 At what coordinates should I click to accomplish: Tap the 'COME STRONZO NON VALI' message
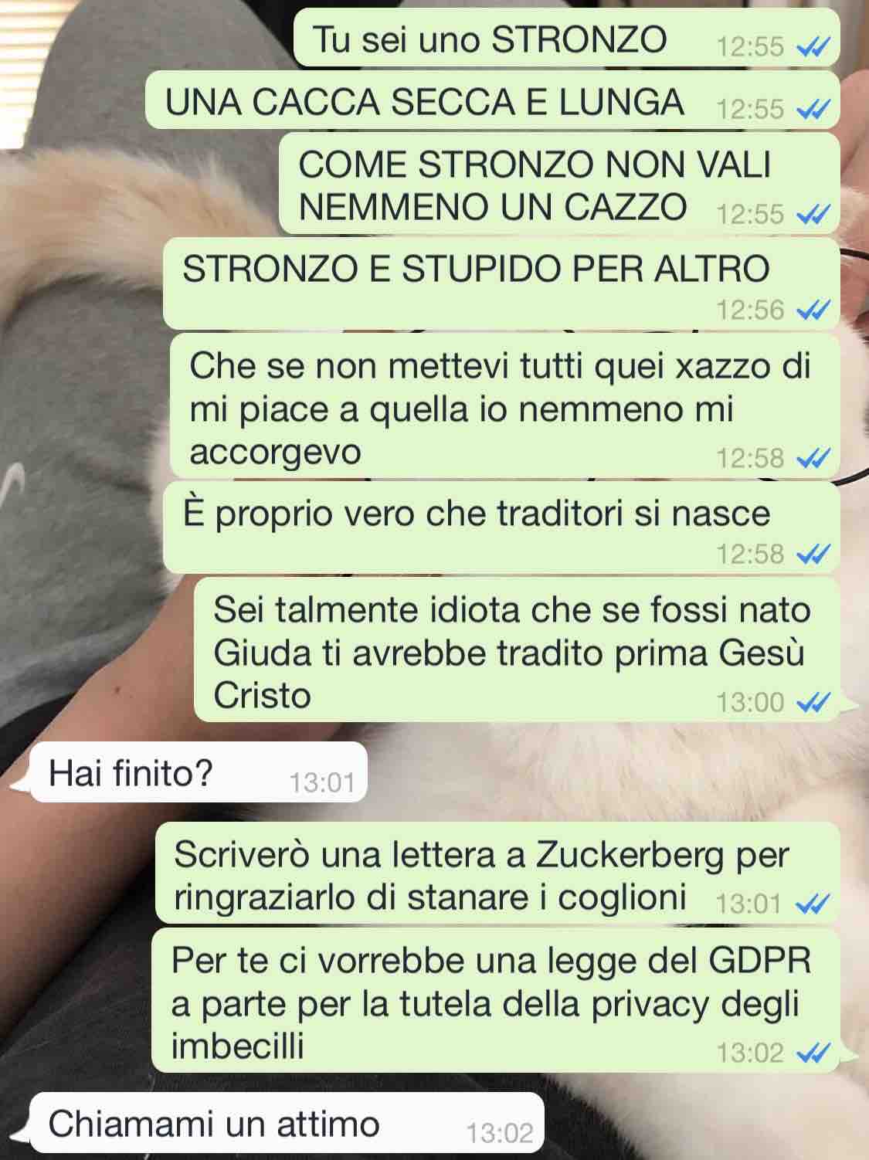(559, 184)
